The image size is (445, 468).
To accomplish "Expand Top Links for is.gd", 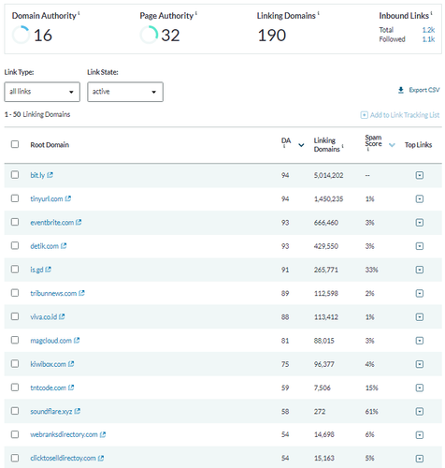I will [420, 270].
